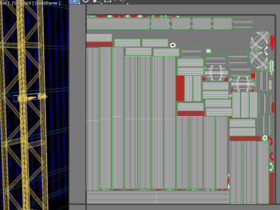Open the [Wireframe] viewport shading menu
This screenshot has height=210, width=280.
click(x=48, y=3)
